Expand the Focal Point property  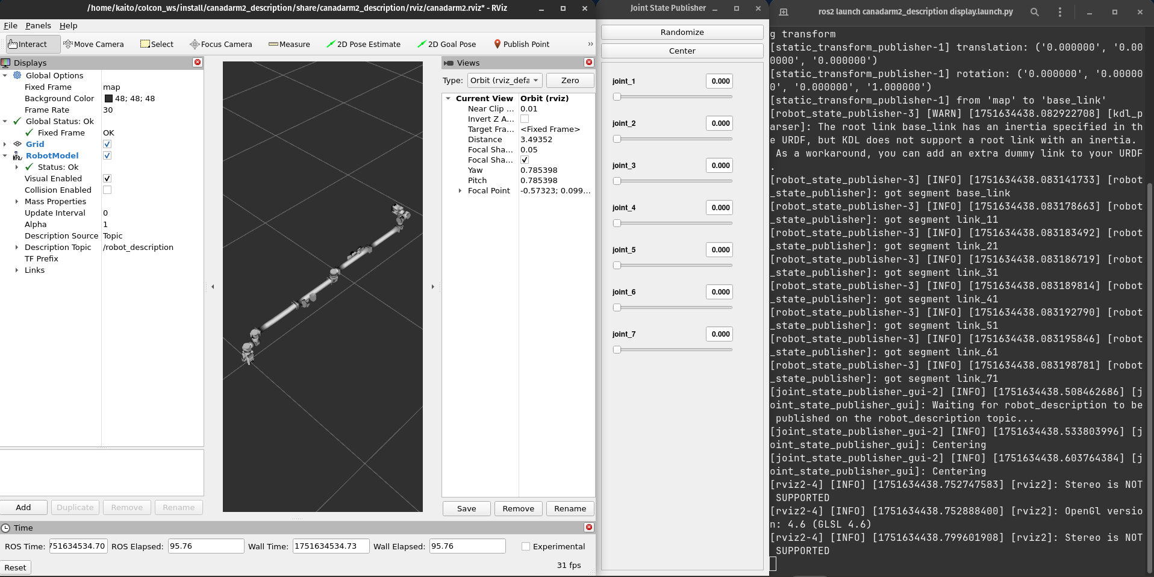click(x=460, y=191)
